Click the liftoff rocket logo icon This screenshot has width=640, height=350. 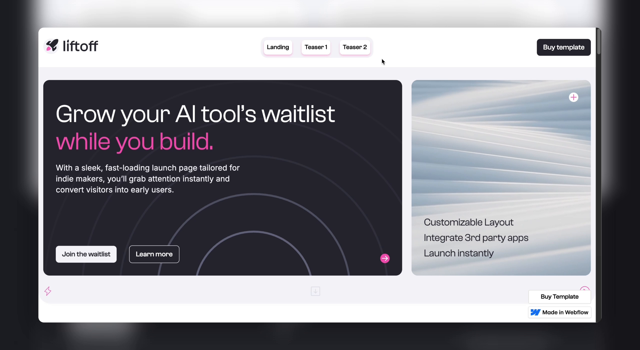[x=51, y=46]
